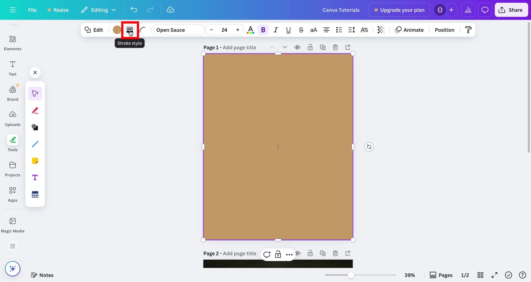Screen dimensions: 531x282
Task: Click the Add page title field for Page 1
Action: pyautogui.click(x=240, y=47)
